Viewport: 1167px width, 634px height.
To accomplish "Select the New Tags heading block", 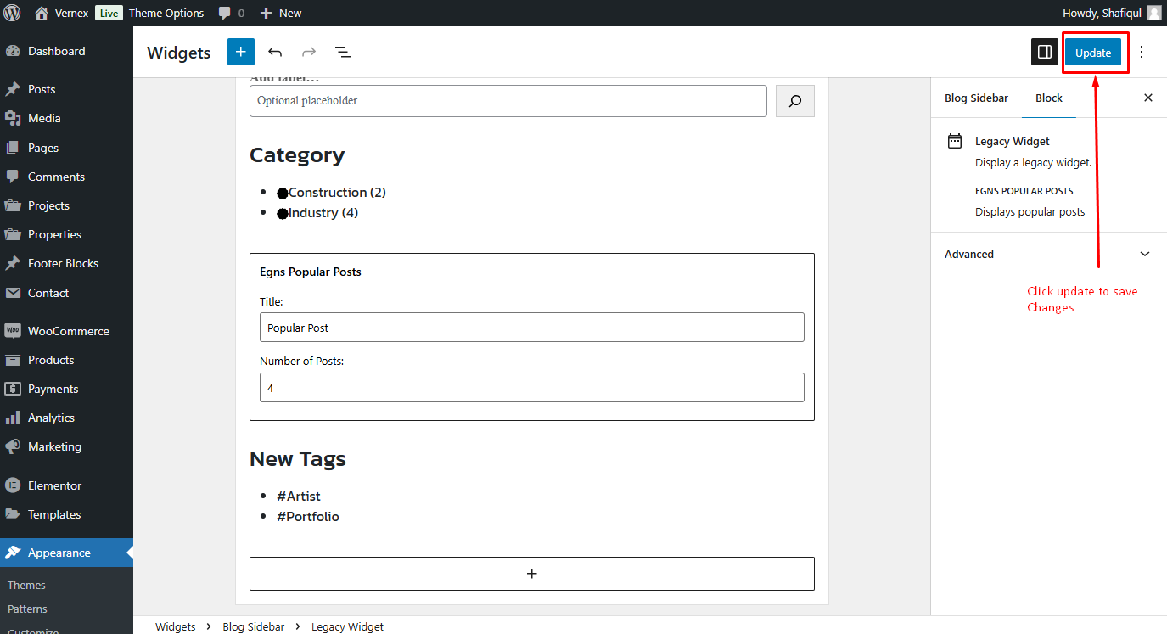I will [x=298, y=459].
